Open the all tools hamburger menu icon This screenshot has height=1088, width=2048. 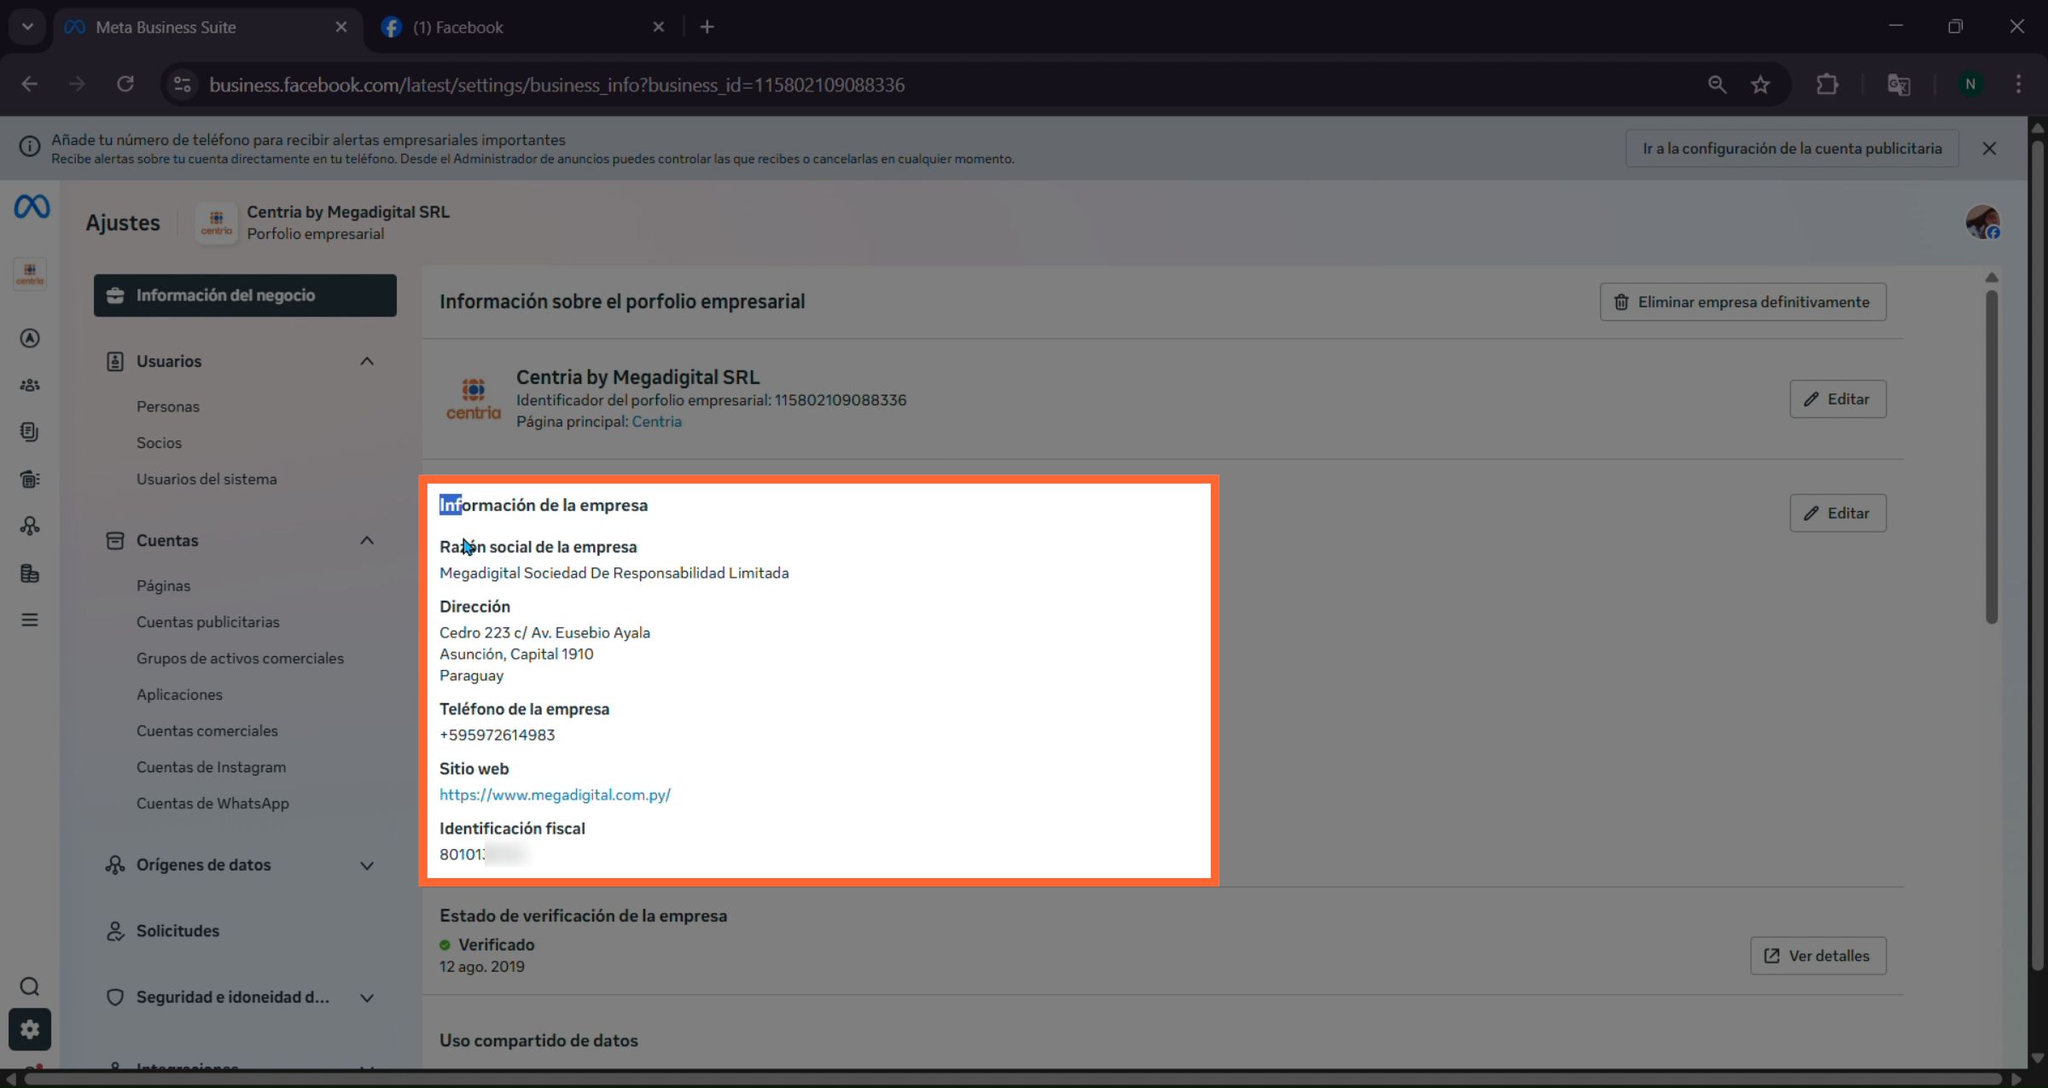[30, 619]
